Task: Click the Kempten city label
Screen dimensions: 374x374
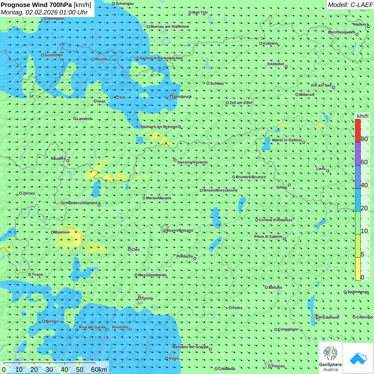Action: pos(56,18)
